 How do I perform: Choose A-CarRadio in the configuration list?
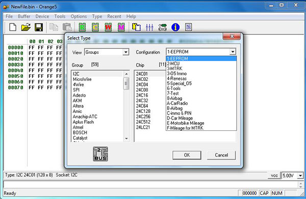pos(201,103)
